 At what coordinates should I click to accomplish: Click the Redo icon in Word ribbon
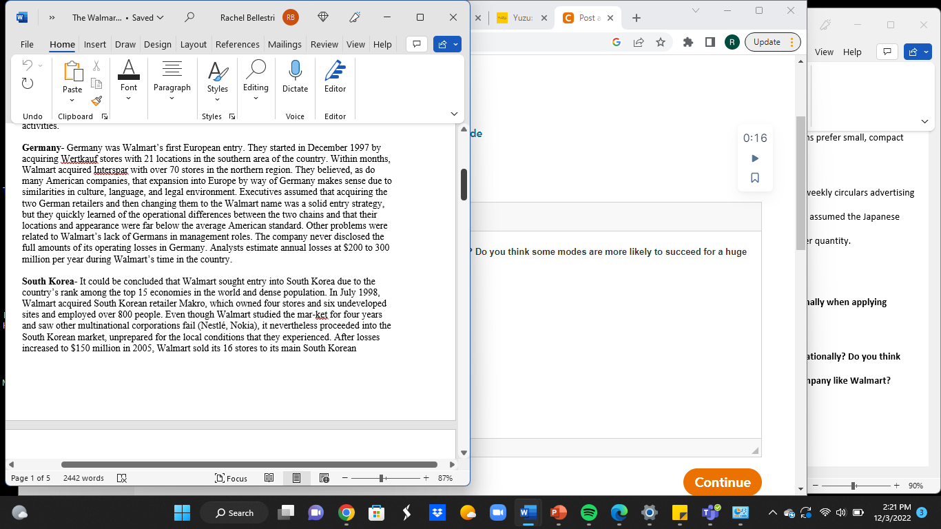click(28, 83)
